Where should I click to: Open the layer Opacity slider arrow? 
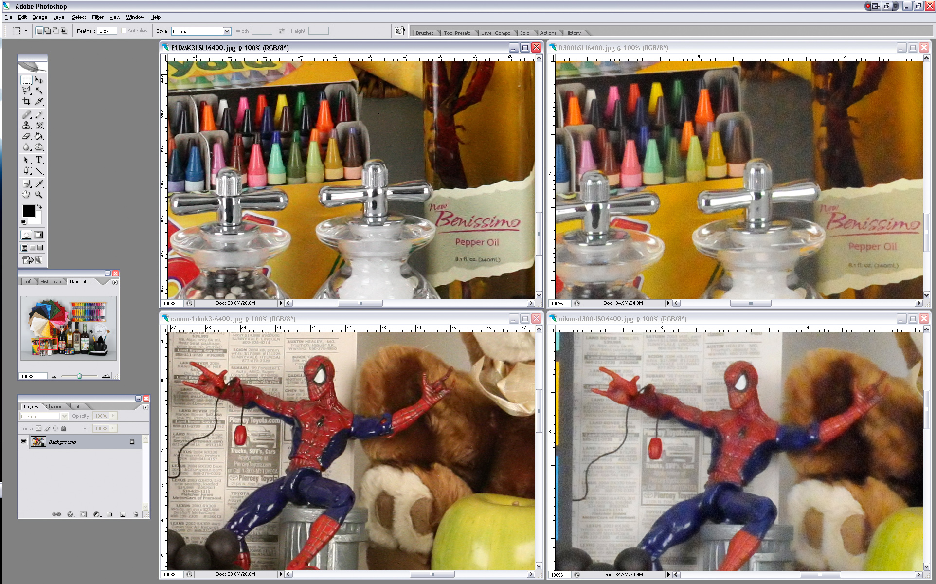click(x=113, y=416)
